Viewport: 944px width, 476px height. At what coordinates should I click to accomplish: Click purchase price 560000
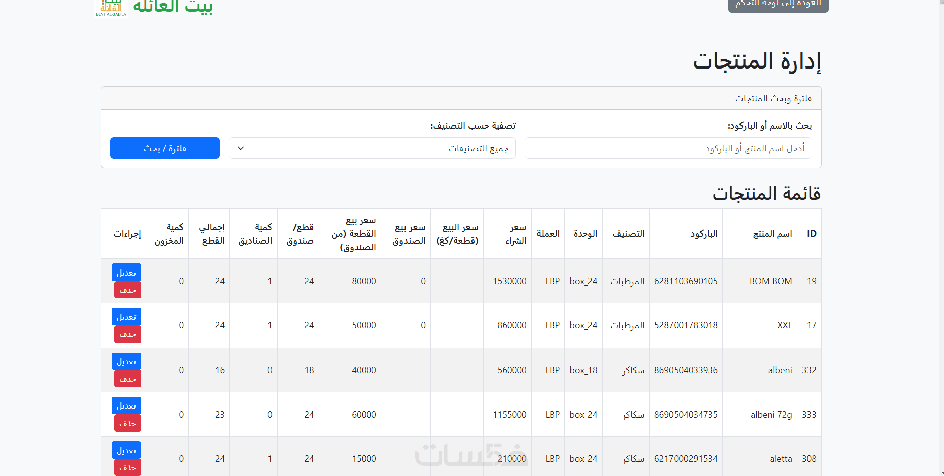512,370
